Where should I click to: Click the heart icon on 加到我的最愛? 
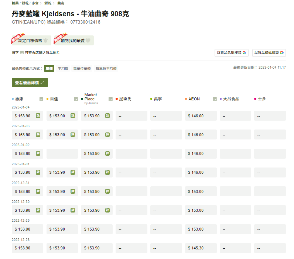pos(88,40)
